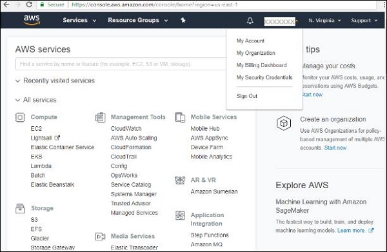387x252 pixels.
Task: Focus the Find a service search field
Action: [x=121, y=64]
